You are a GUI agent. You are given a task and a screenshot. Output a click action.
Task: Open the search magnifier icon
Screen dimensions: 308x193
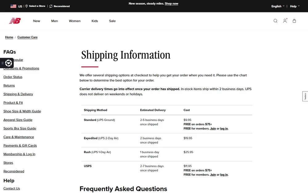click(275, 21)
